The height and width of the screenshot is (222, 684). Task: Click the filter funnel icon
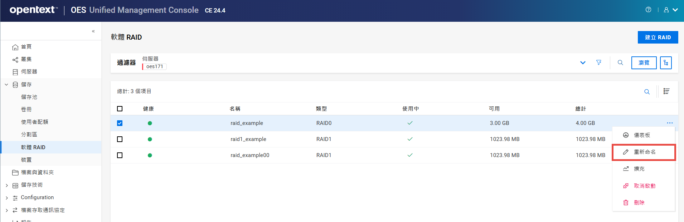[x=599, y=63]
